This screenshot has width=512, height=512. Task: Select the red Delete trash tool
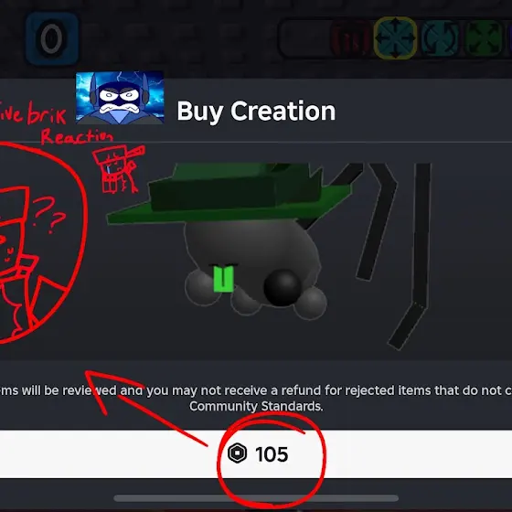point(351,38)
